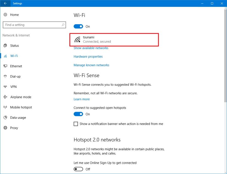Click the Data usage pie icon

click(x=5, y=118)
